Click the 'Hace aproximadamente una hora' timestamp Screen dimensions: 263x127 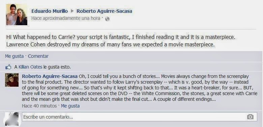click(66, 18)
